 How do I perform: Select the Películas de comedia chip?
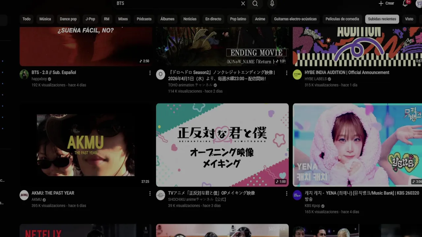pyautogui.click(x=342, y=19)
